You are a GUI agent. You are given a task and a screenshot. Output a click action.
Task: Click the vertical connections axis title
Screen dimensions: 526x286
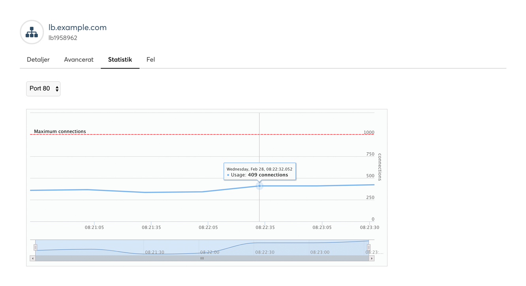pos(380,167)
